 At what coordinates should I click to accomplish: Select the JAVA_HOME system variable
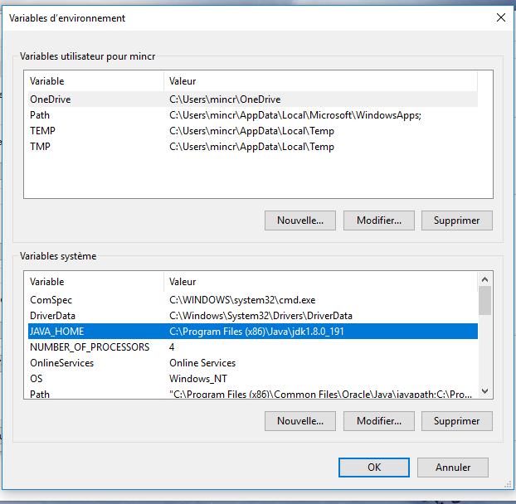tap(56, 332)
